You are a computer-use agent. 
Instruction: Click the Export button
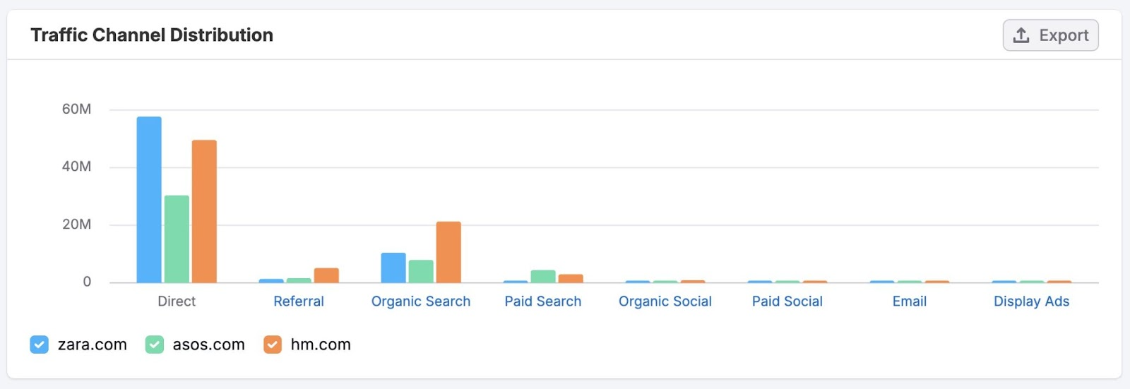(1050, 35)
